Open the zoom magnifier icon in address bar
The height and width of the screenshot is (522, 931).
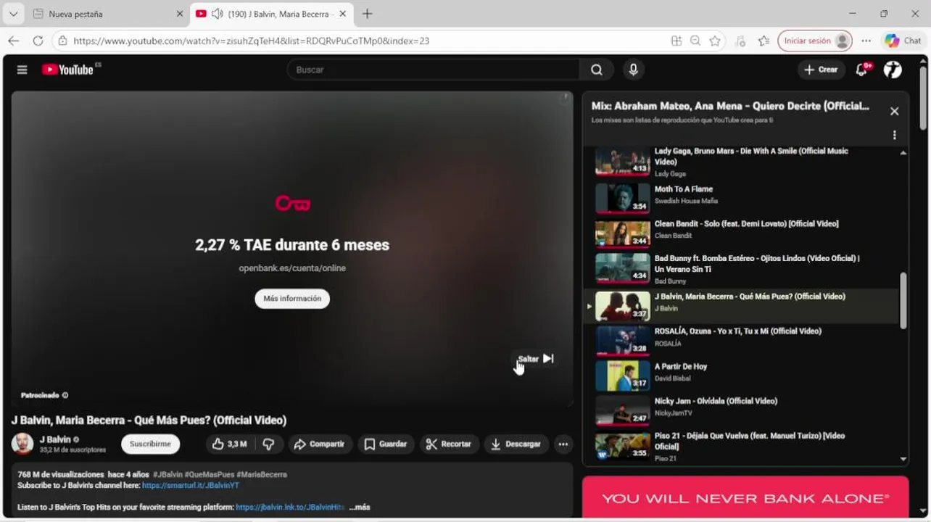pyautogui.click(x=695, y=41)
